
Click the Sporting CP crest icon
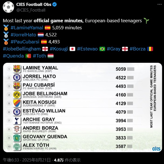tap(17, 138)
